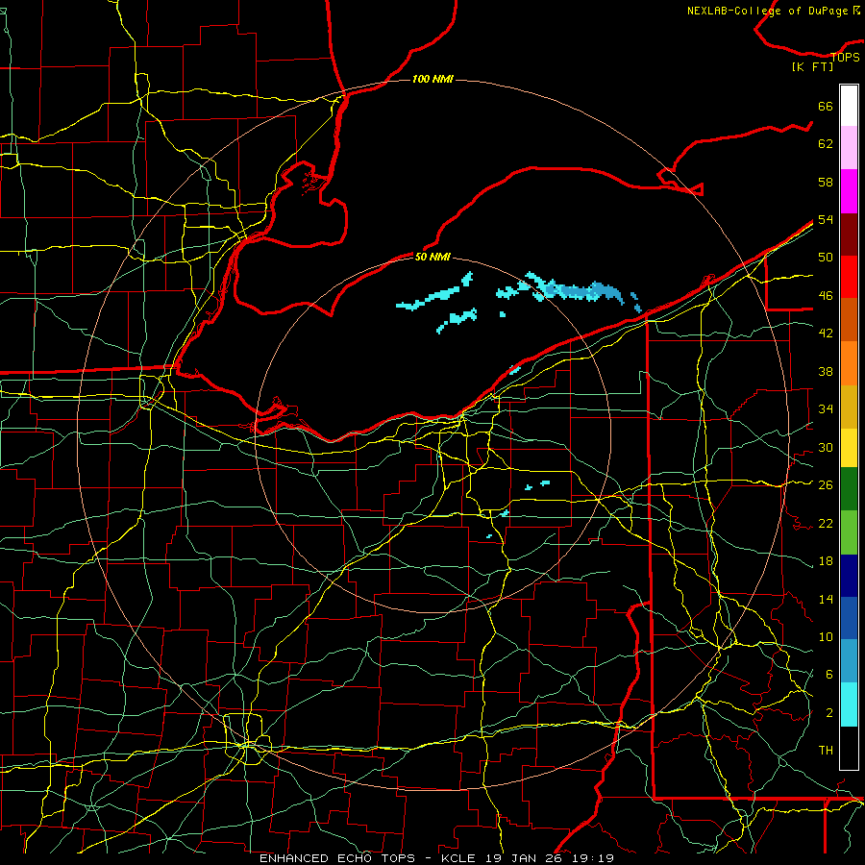Click the navy blue legend band
This screenshot has height=865, width=865.
849,576
